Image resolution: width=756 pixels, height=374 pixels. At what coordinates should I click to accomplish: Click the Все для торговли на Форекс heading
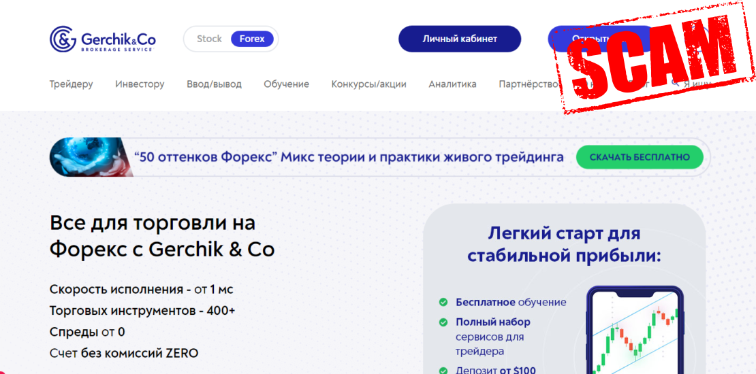pos(163,237)
